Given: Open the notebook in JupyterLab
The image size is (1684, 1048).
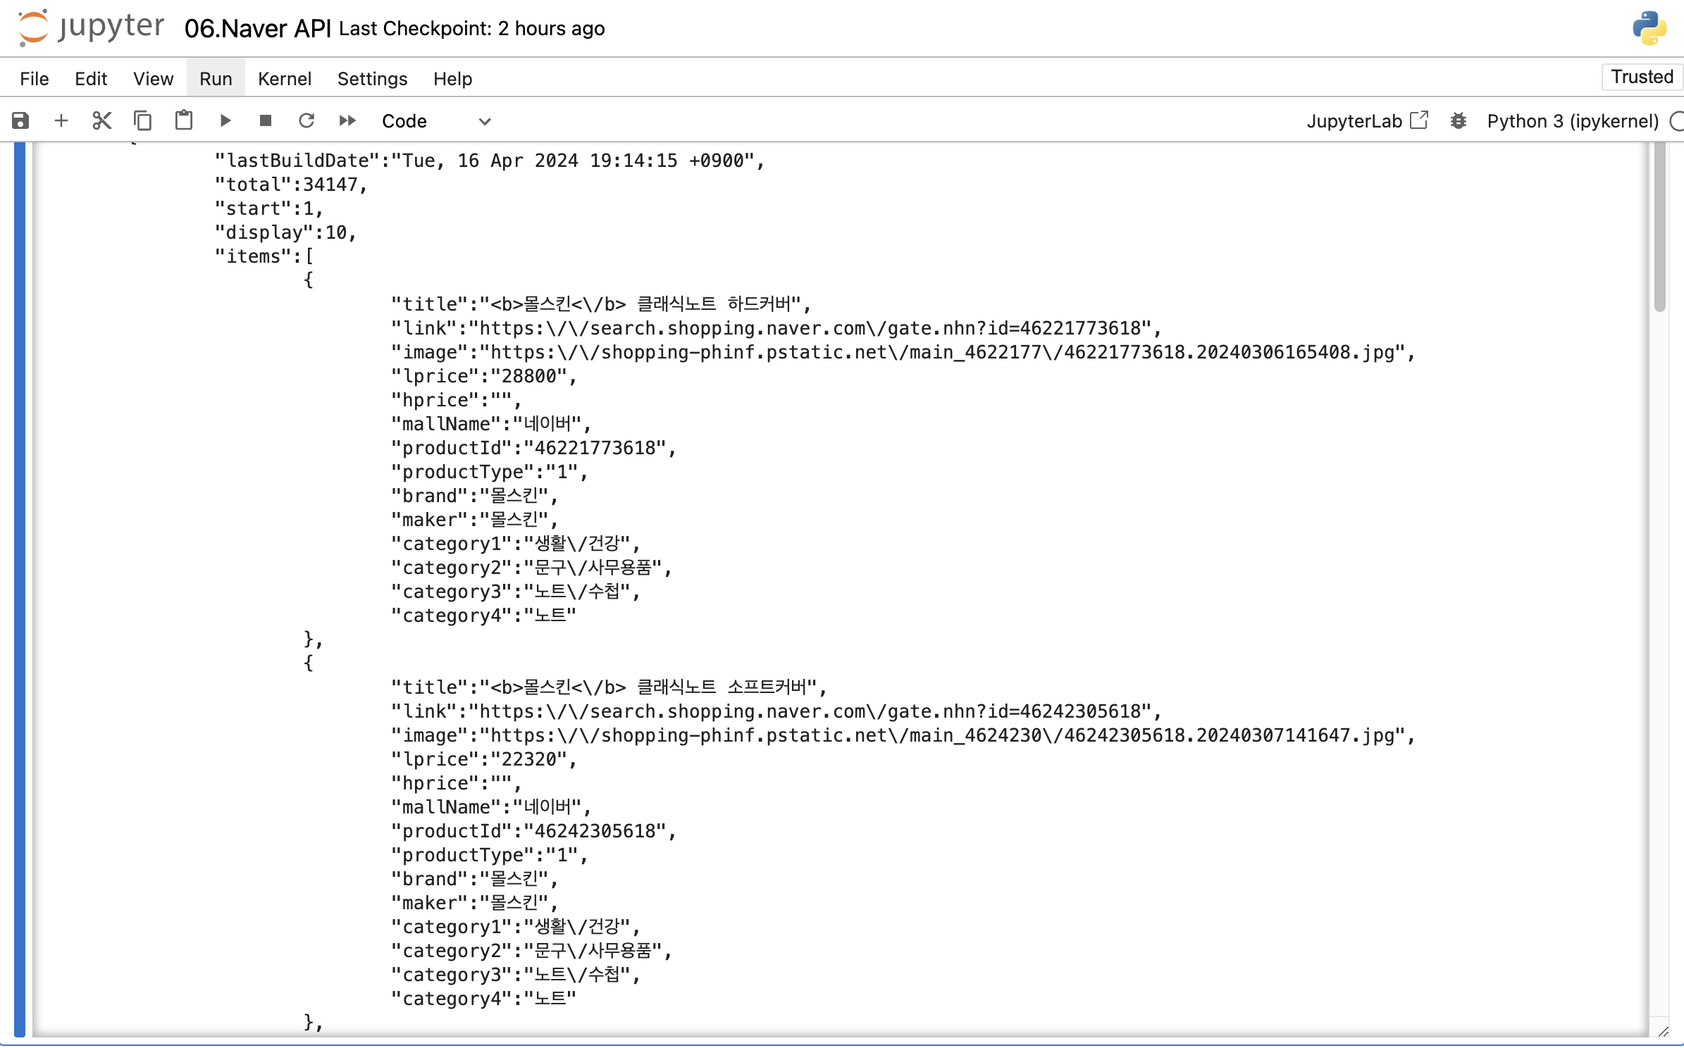Looking at the screenshot, I should tap(1367, 120).
